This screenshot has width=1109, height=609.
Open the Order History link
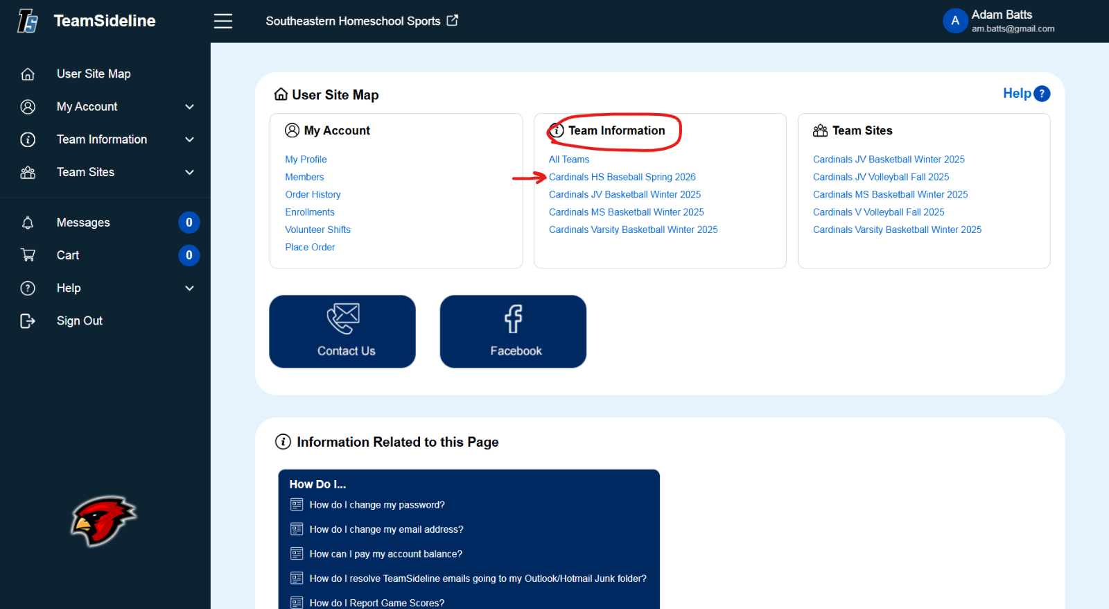coord(313,194)
